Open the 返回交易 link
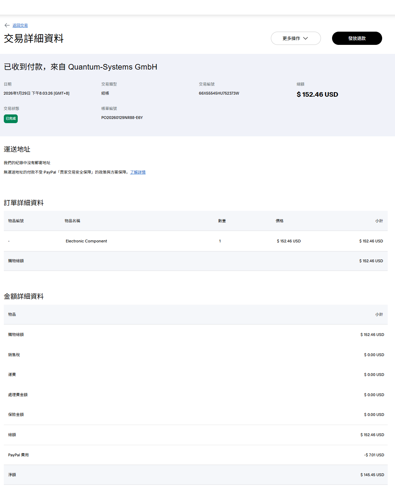 coord(20,25)
